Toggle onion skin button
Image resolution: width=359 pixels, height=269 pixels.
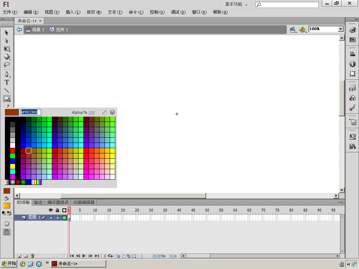click(118, 256)
